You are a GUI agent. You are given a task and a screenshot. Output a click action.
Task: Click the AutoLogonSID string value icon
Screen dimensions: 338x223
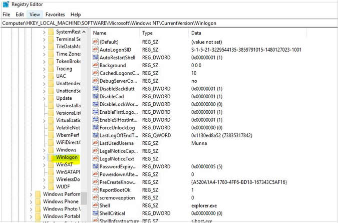point(96,50)
